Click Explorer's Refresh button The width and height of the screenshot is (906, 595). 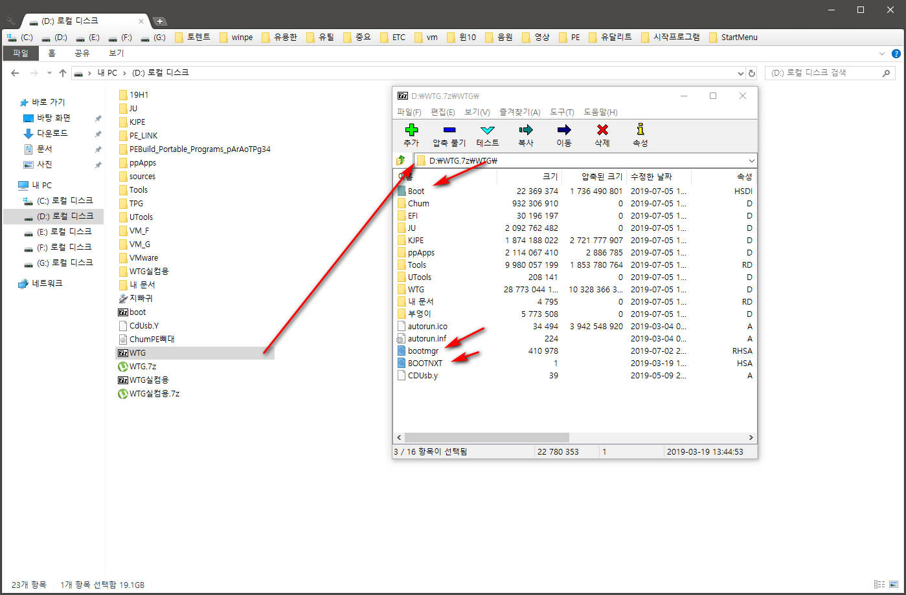click(752, 73)
